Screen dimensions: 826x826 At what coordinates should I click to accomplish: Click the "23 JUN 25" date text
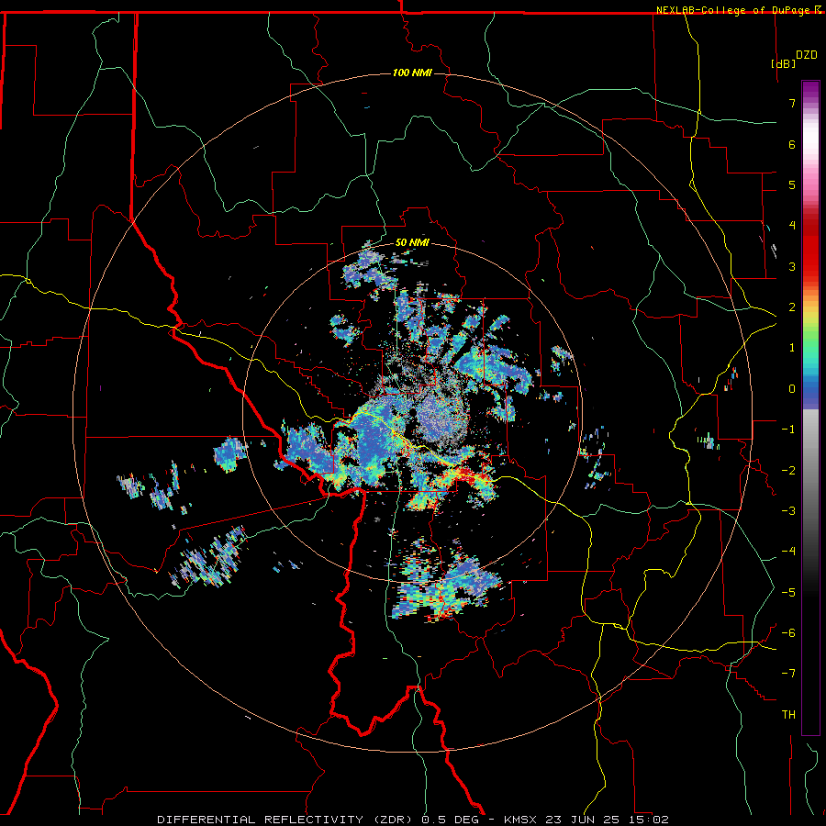(584, 820)
